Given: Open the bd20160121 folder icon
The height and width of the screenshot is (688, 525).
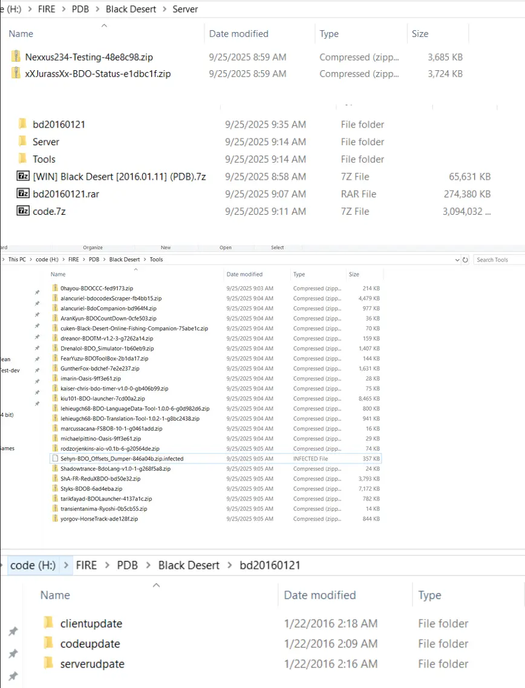Looking at the screenshot, I should point(23,123).
